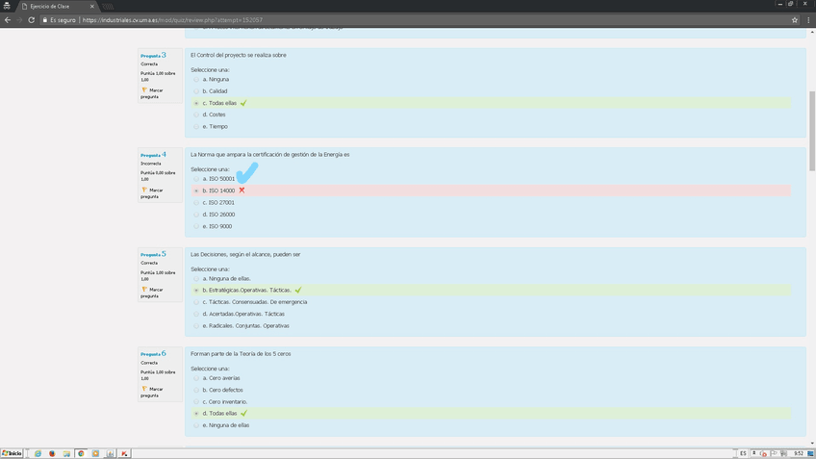This screenshot has width=816, height=459.
Task: Click the browser back arrow
Action: 8,19
